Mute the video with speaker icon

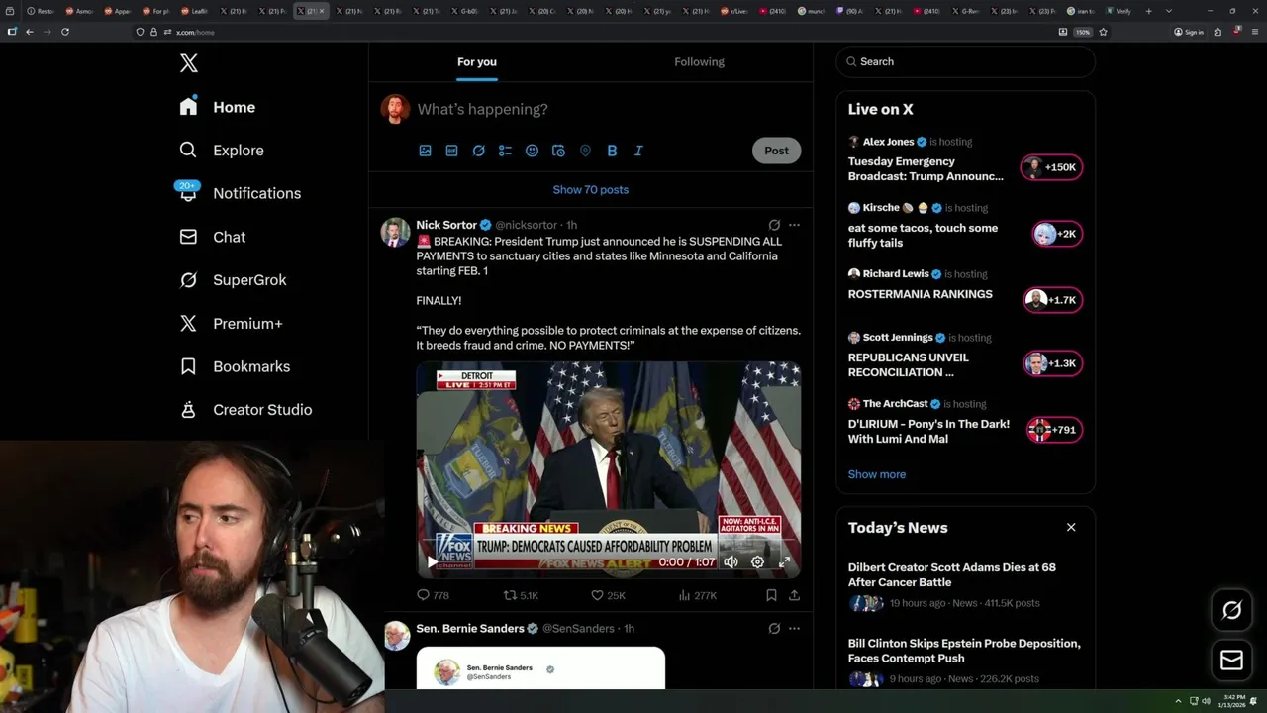click(x=731, y=561)
